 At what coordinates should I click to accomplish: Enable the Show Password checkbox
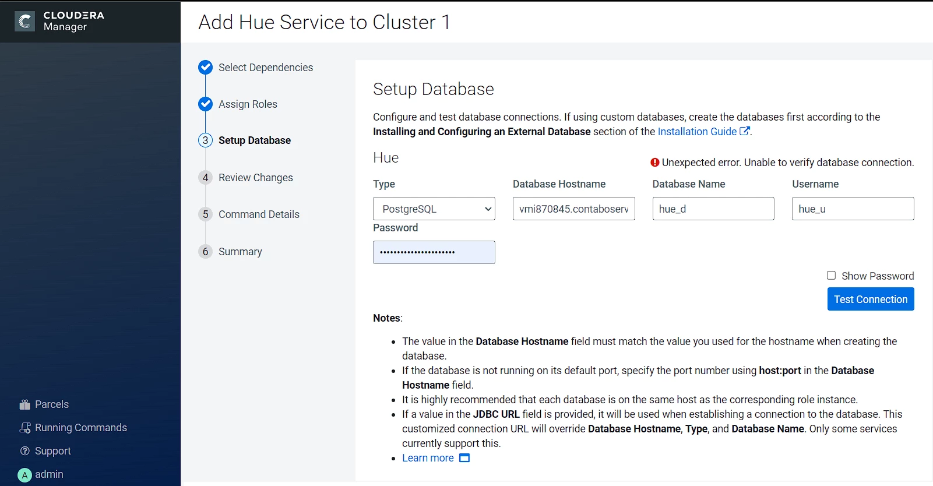coord(831,276)
